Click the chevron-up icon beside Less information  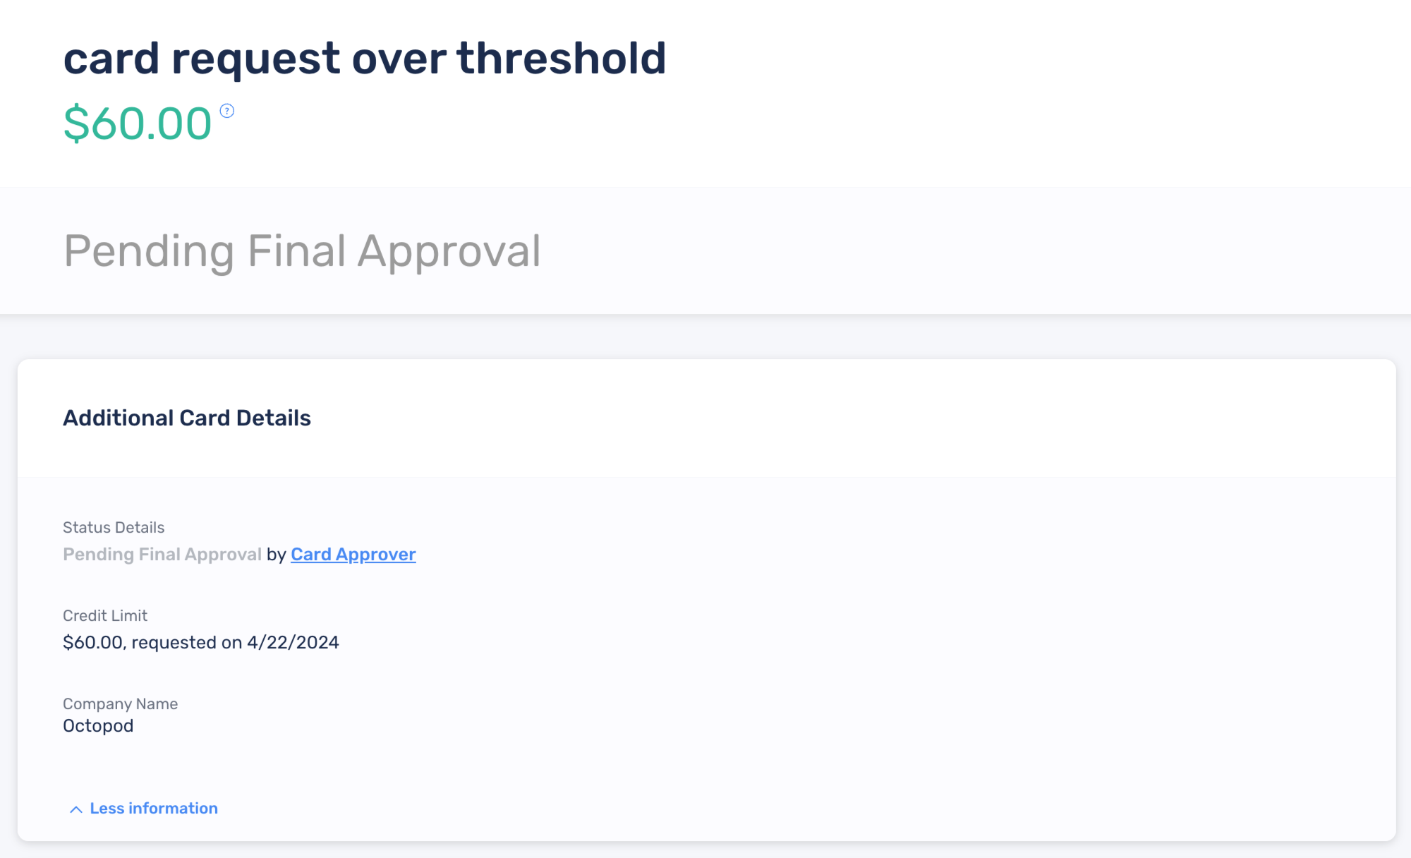pyautogui.click(x=76, y=809)
